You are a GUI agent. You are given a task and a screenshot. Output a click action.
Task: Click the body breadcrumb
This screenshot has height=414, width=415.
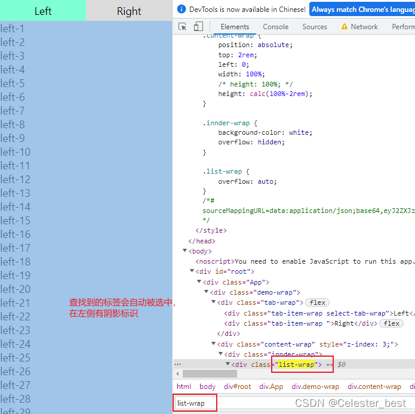click(x=208, y=387)
